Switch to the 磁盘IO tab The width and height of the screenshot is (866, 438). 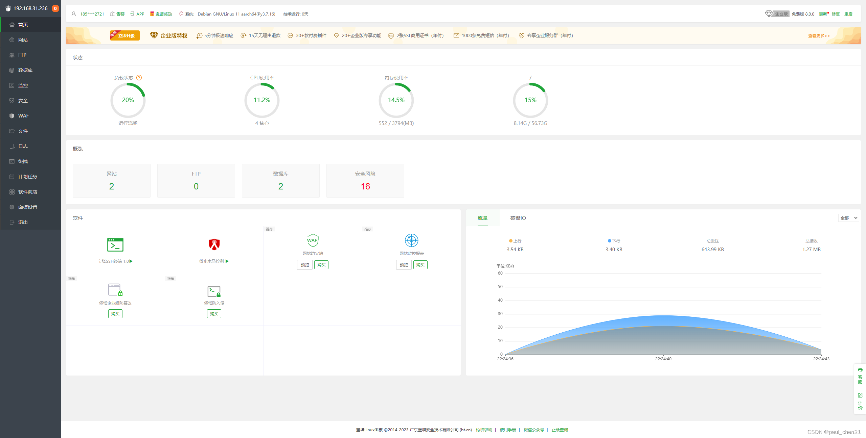tap(518, 218)
